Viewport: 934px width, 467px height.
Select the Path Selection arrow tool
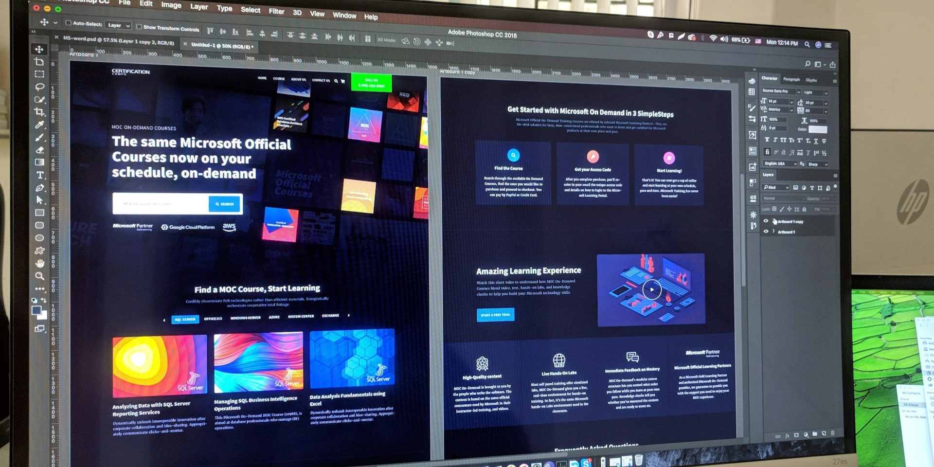pos(40,200)
